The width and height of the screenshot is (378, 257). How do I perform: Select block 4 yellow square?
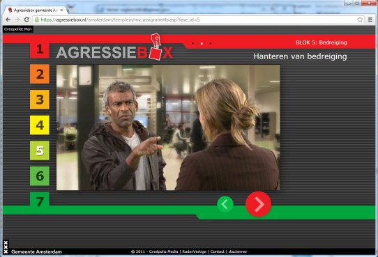click(40, 125)
